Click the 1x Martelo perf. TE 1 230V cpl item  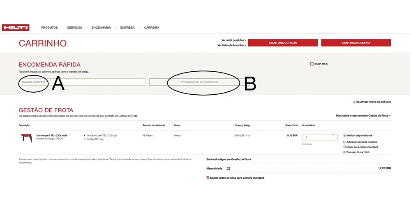(102, 135)
